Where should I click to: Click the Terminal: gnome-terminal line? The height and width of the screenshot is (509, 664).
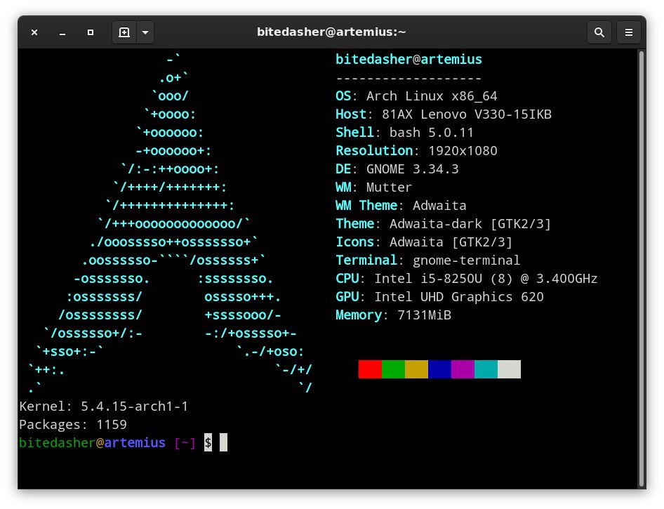tap(427, 260)
